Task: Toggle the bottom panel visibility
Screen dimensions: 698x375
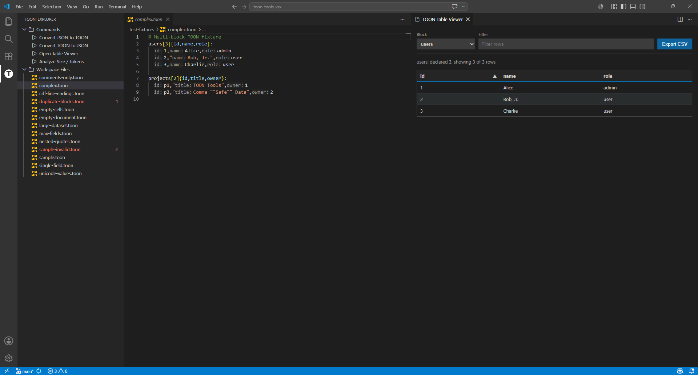Action: point(633,7)
